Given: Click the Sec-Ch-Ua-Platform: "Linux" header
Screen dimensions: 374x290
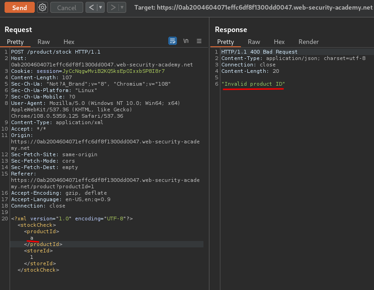Looking at the screenshot, I should tap(54, 90).
